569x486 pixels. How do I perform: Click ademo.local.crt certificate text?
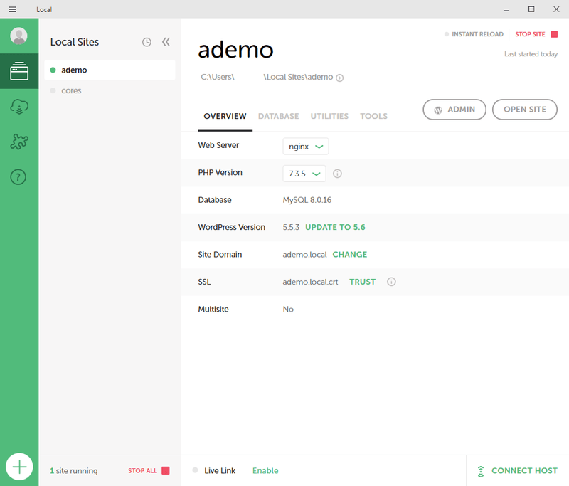point(310,282)
